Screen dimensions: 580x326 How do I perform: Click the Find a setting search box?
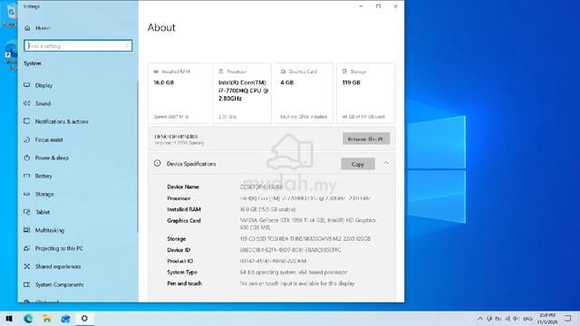coord(78,46)
